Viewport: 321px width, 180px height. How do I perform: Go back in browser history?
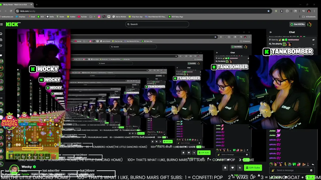tap(1, 11)
